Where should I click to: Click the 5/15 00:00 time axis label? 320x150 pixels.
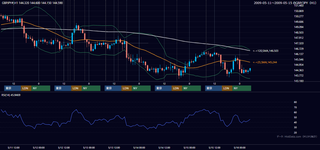(x=189, y=147)
